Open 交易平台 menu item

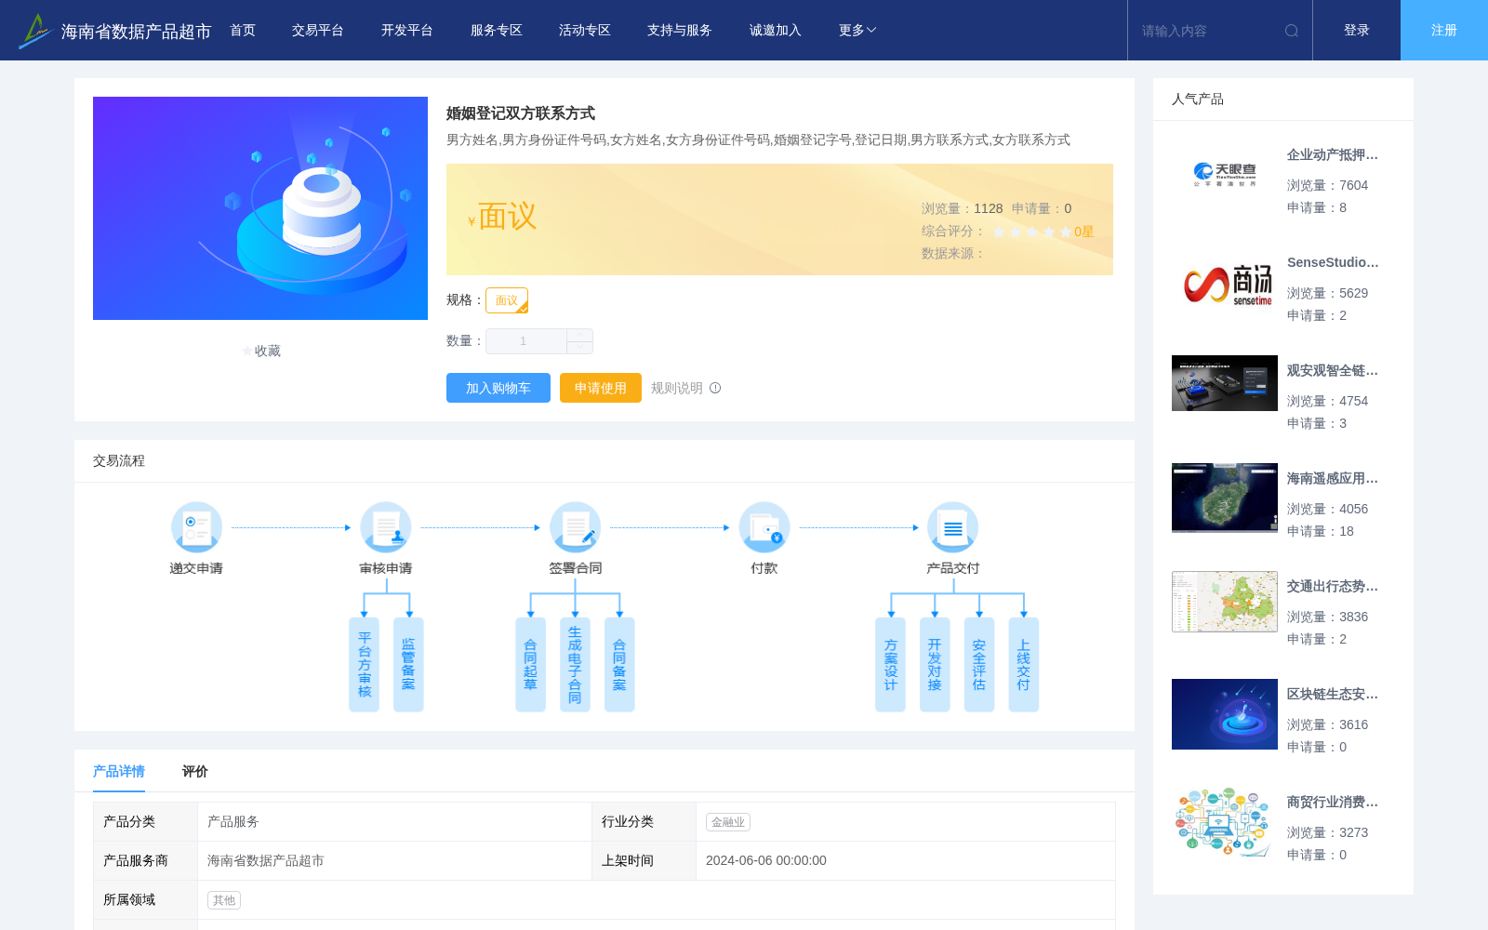[x=318, y=31]
